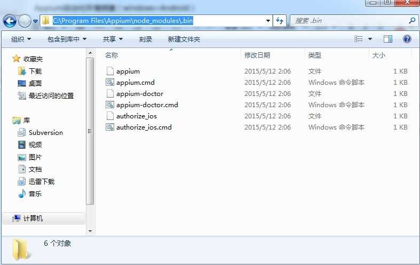Image resolution: width=420 pixels, height=265 pixels.
Task: Sort by the 大小 column header
Action: click(x=379, y=55)
